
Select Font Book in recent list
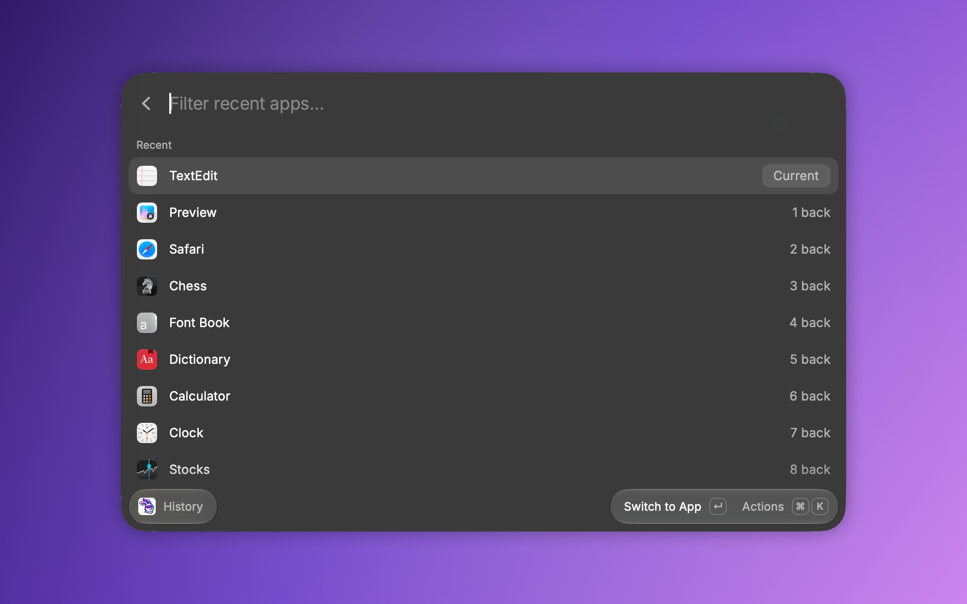coord(483,323)
